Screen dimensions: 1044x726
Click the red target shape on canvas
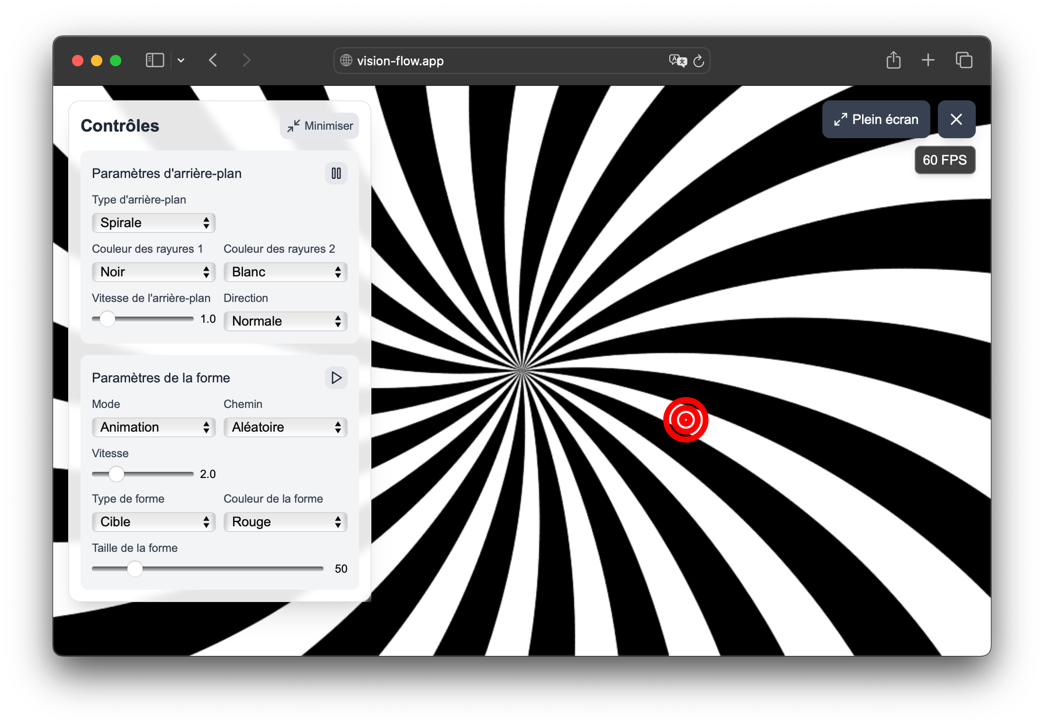click(x=685, y=420)
